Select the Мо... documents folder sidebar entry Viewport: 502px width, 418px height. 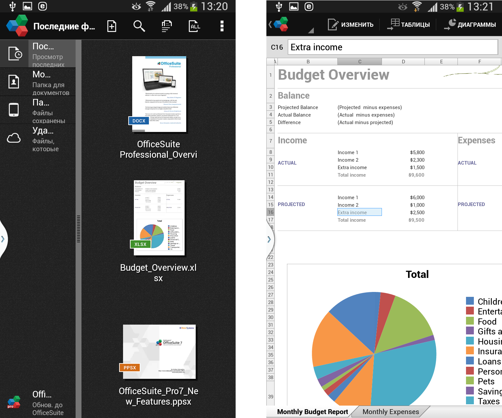click(38, 82)
